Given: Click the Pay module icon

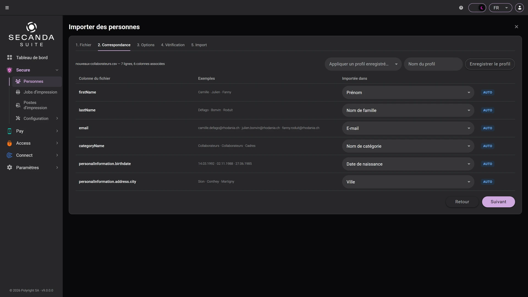Looking at the screenshot, I should [10, 131].
